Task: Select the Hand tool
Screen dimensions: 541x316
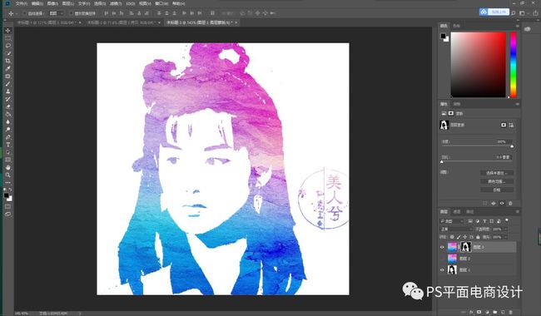Action: (x=8, y=167)
